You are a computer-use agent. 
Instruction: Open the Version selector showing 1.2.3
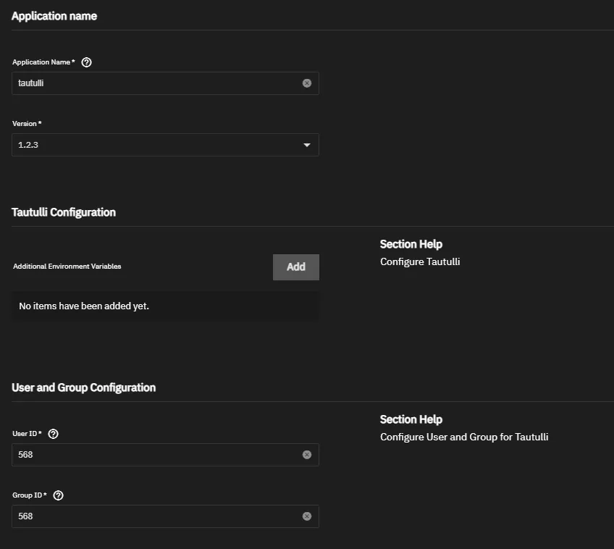coord(165,144)
